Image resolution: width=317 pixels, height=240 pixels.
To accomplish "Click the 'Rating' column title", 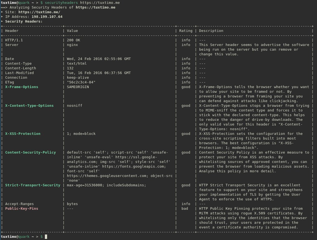I will [x=186, y=31].
